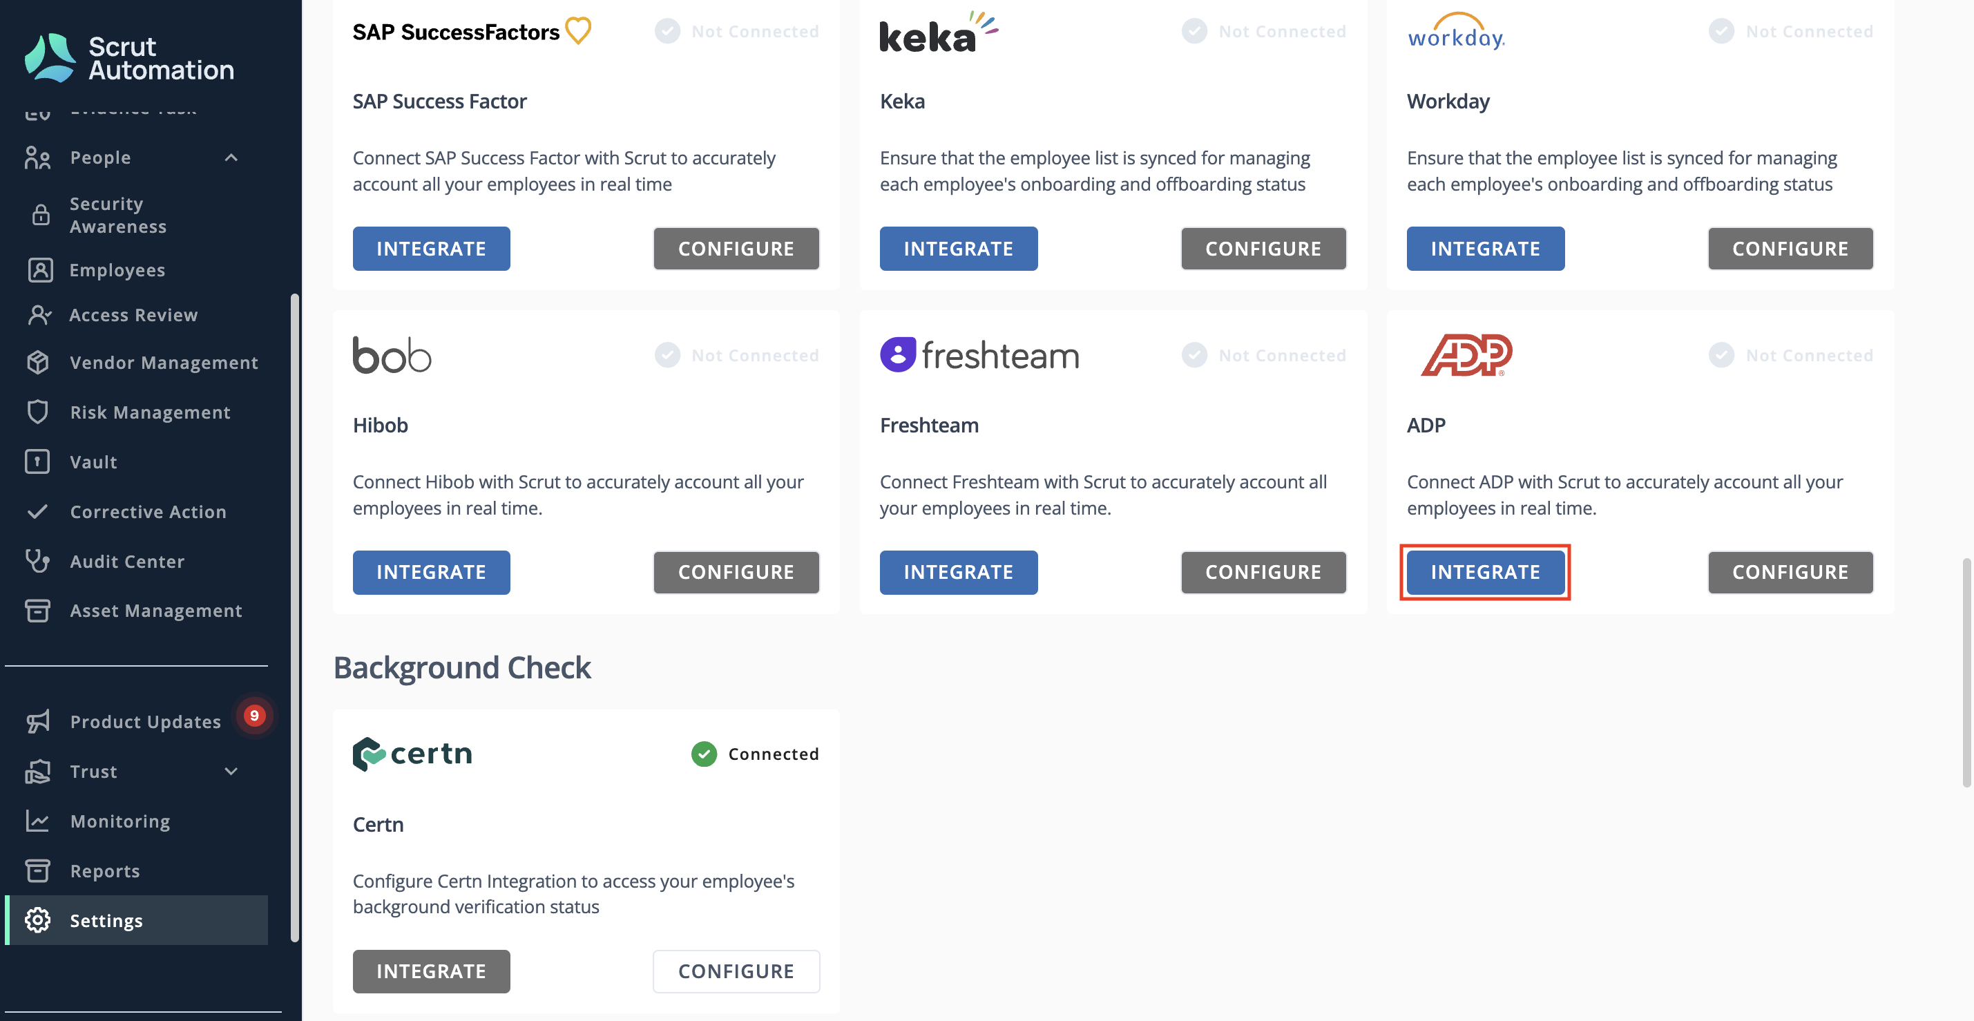Click the Vendor Management cube icon
1974x1021 pixels.
[x=37, y=362]
